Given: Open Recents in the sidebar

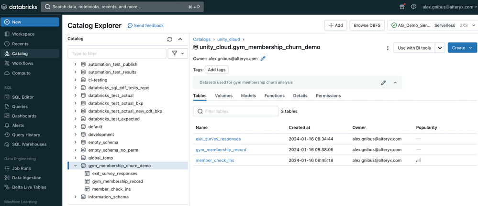Looking at the screenshot, I should [30, 44].
